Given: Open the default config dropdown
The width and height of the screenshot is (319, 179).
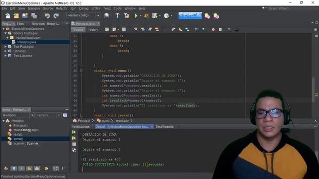Looking at the screenshot, I should [x=98, y=15].
